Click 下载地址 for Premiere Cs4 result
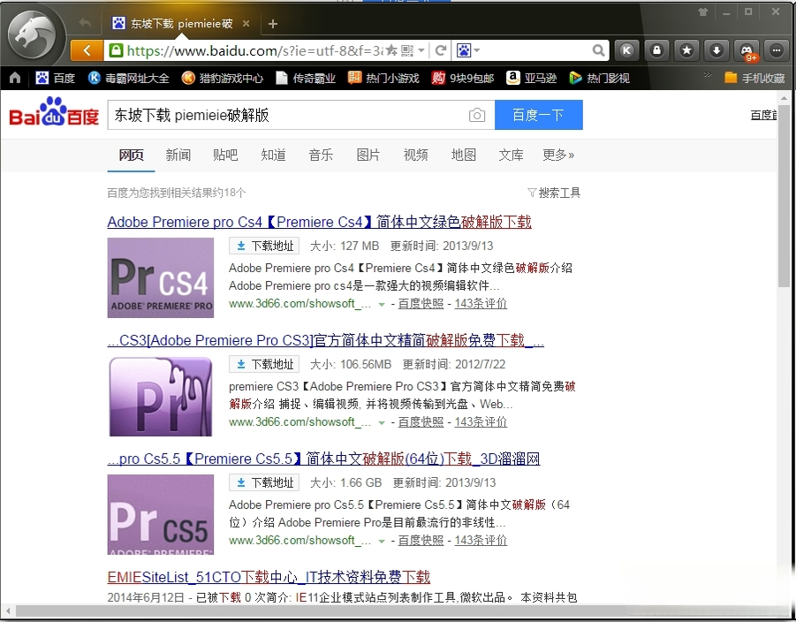796x622 pixels. click(264, 246)
